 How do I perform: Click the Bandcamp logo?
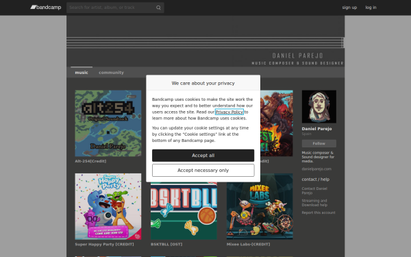click(46, 8)
